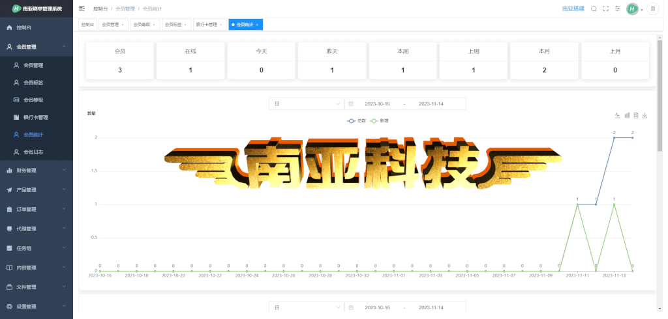
Task: Click the 2023-11-13 x-axis date label
Action: click(x=614, y=275)
